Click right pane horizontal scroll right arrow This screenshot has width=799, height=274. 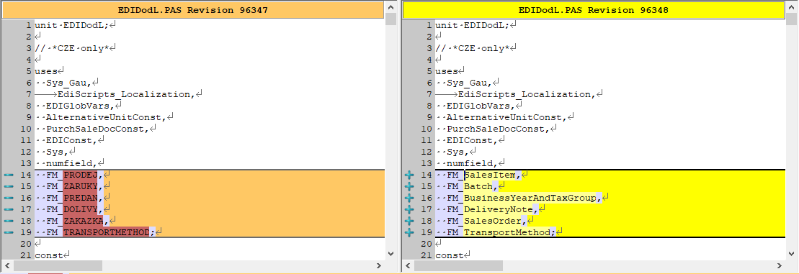coord(780,265)
